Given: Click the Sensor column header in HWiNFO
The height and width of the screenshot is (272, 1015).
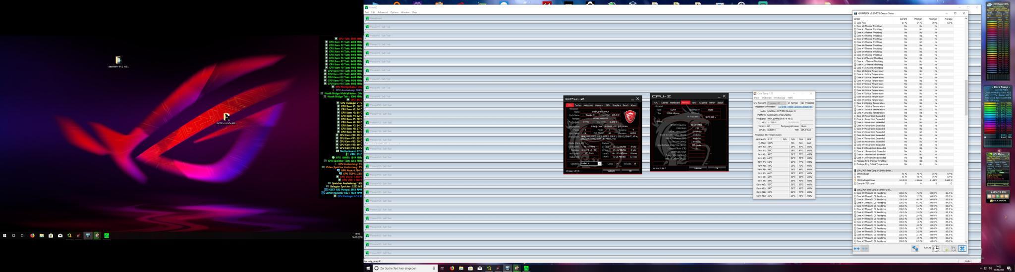Looking at the screenshot, I should [857, 19].
